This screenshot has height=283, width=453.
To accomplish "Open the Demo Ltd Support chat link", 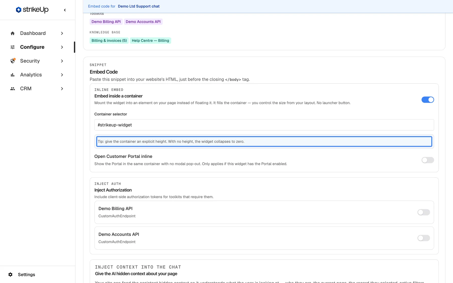I will click(x=139, y=6).
